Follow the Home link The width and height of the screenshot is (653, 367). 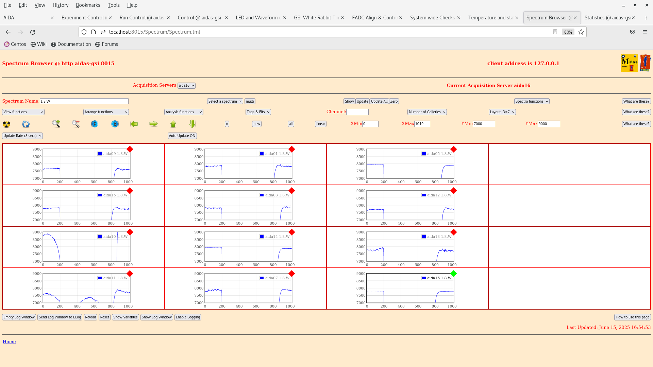[x=9, y=342]
